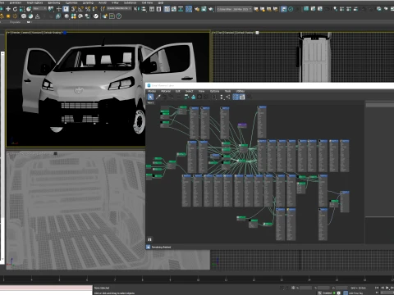Toggle Percent Snap

tap(88, 9)
